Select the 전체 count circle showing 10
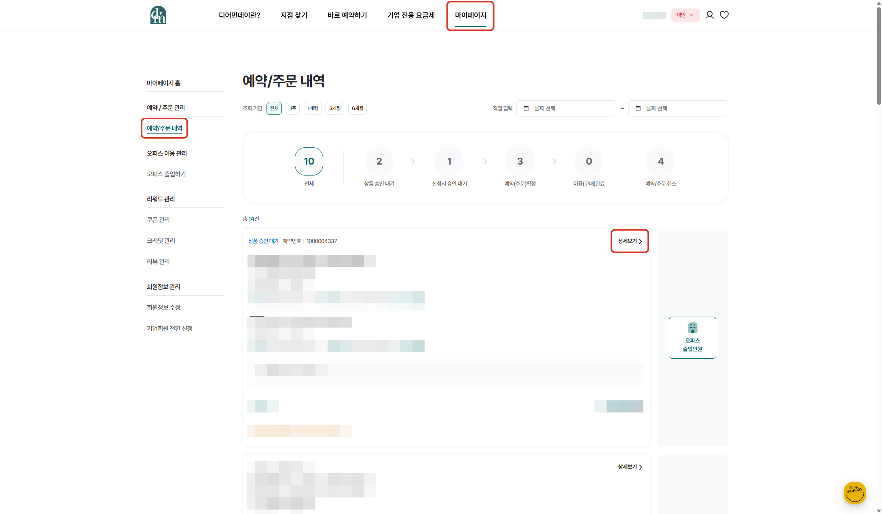 click(x=309, y=161)
